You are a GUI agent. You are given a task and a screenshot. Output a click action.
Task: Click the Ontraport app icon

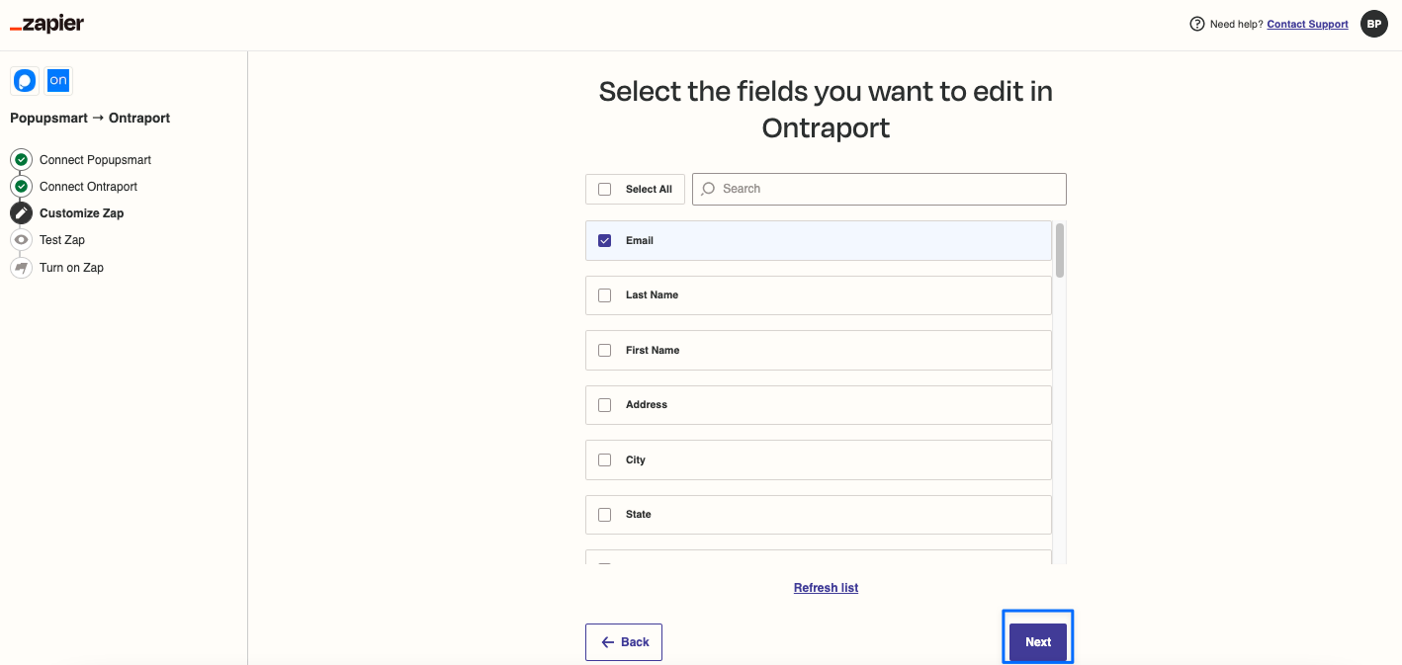(x=58, y=81)
